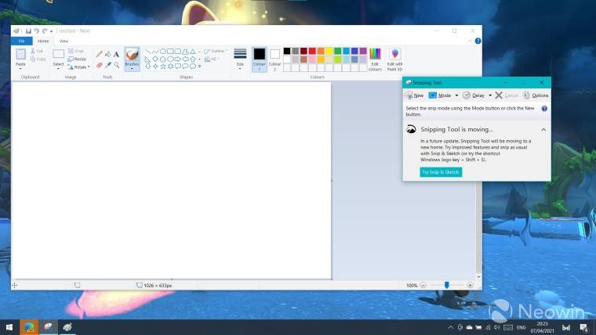Screen dimensions: 596x335
Task: Click the zoom out minus button
Action: [x=423, y=285]
